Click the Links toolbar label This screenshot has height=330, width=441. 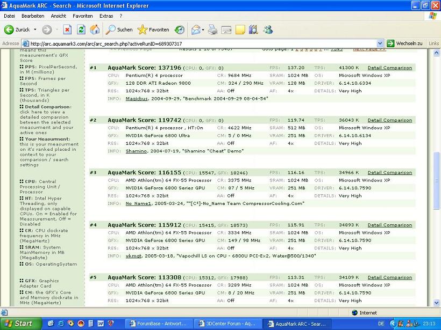click(433, 43)
